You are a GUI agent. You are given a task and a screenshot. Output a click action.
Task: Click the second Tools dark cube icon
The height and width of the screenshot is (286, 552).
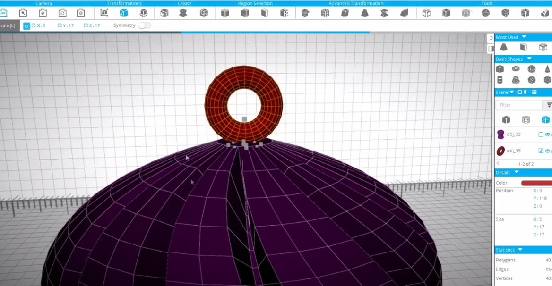pyautogui.click(x=446, y=13)
